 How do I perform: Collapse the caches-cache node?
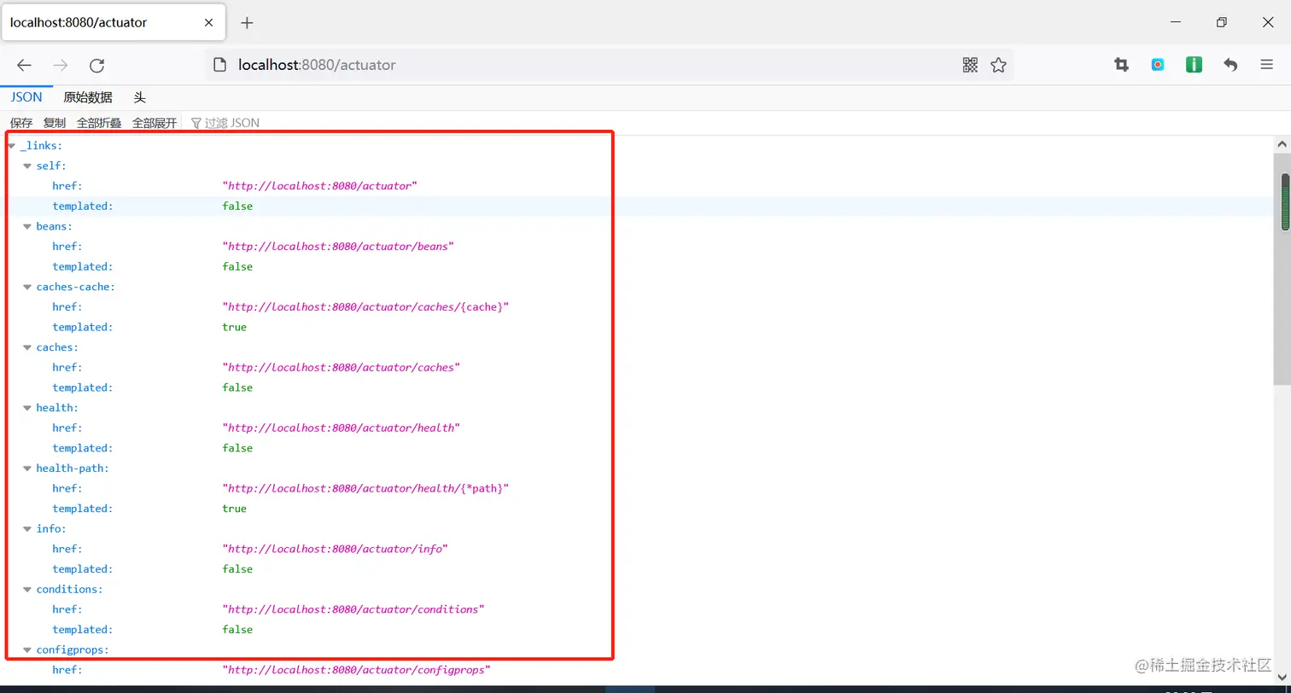click(x=27, y=288)
